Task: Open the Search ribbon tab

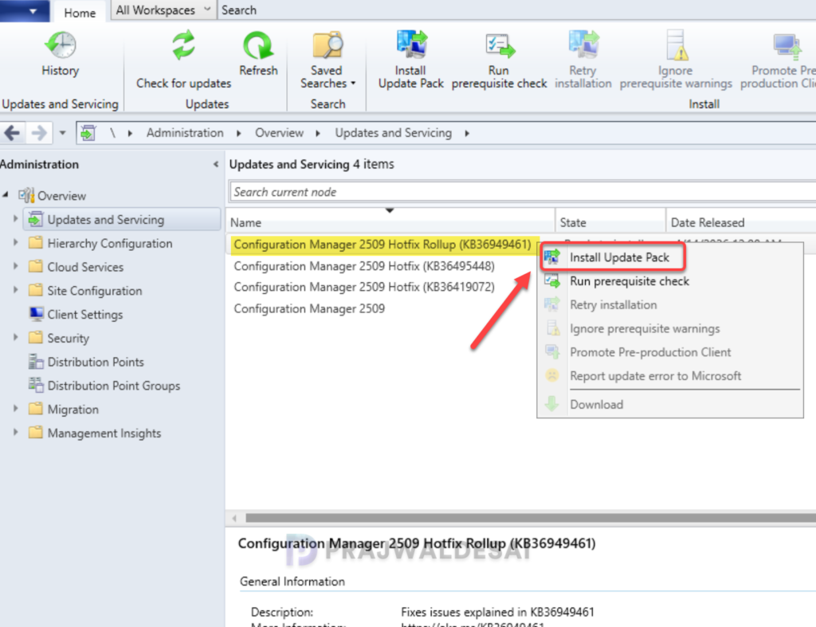Action: tap(239, 10)
